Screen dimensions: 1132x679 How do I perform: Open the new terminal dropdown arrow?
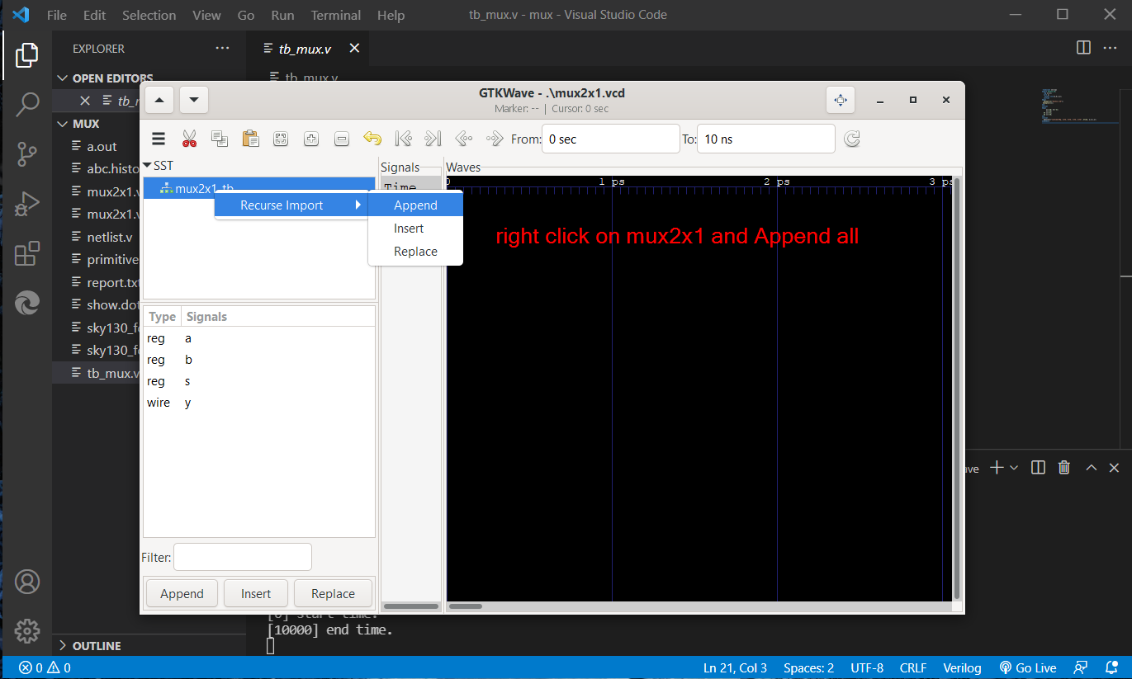1014,467
